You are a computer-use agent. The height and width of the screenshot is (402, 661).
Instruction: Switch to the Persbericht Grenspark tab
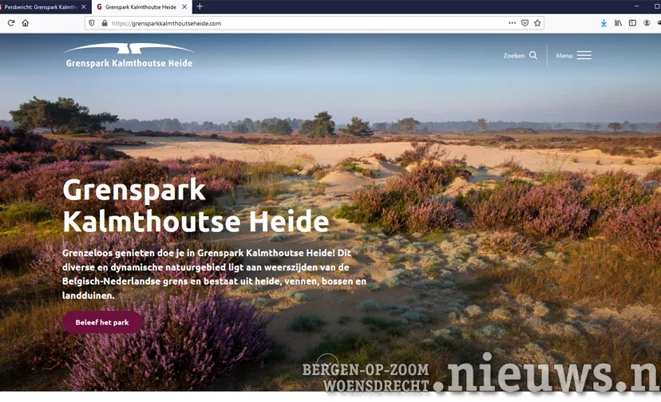pyautogui.click(x=42, y=6)
